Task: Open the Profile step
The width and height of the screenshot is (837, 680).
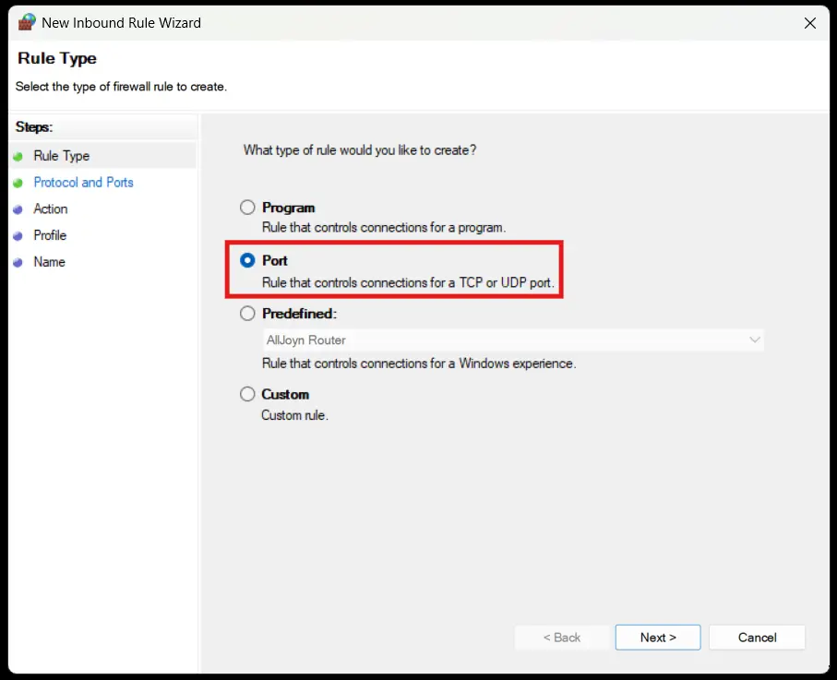Action: (x=51, y=235)
